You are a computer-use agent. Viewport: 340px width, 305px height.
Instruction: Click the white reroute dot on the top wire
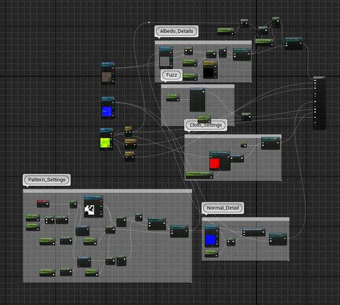[149, 22]
